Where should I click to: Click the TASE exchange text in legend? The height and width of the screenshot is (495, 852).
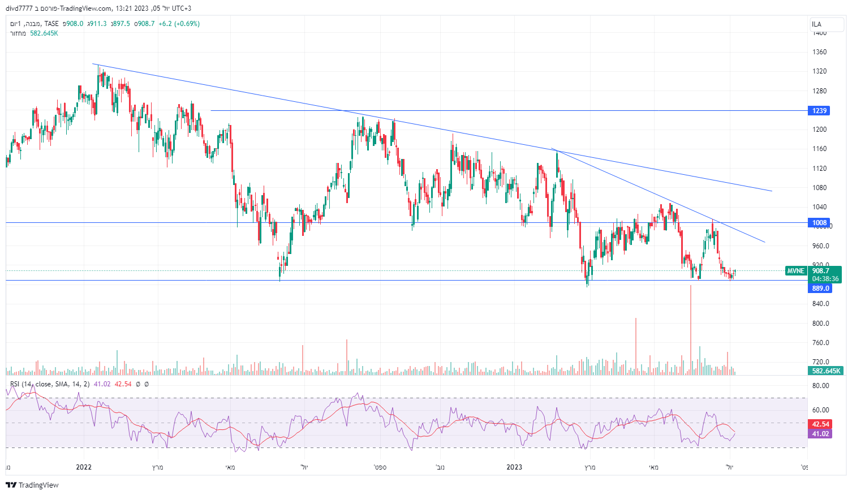click(x=51, y=24)
